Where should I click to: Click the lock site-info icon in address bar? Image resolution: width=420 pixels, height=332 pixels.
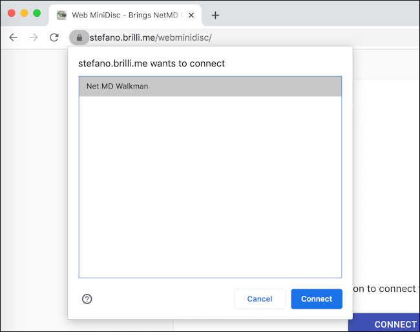click(79, 37)
